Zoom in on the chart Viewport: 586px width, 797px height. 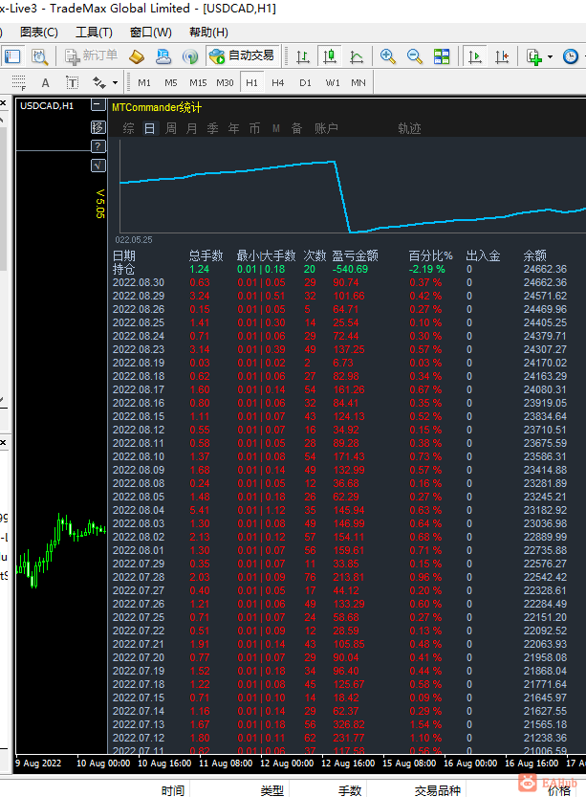pos(388,56)
